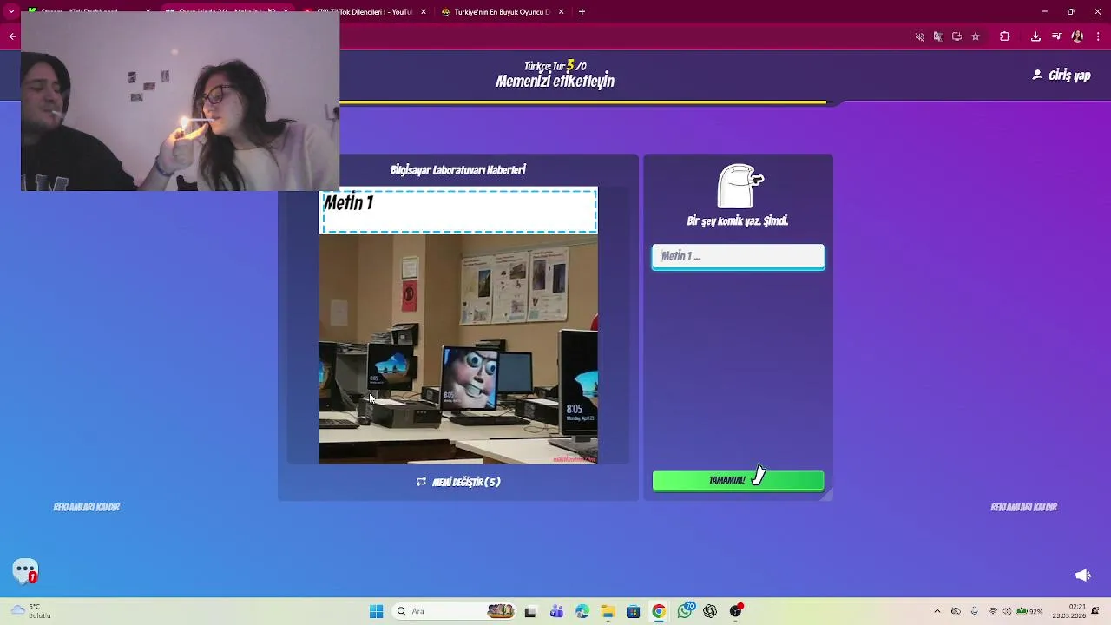Open the browser profile avatar
Screen dimensions: 1111x625
pyautogui.click(x=1077, y=36)
